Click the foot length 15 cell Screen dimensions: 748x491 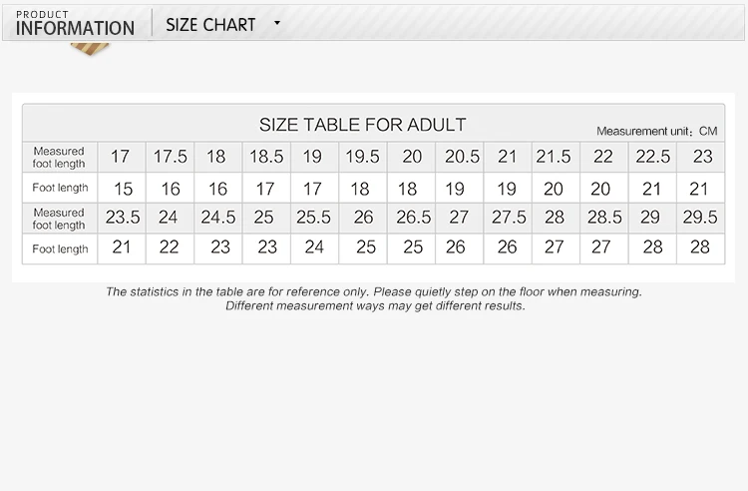point(123,188)
